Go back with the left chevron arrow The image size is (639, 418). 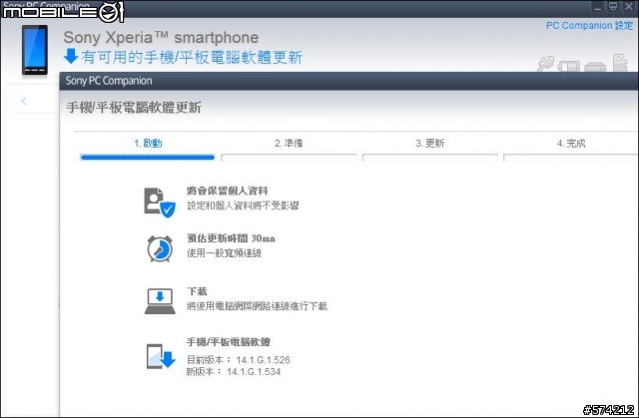24,101
